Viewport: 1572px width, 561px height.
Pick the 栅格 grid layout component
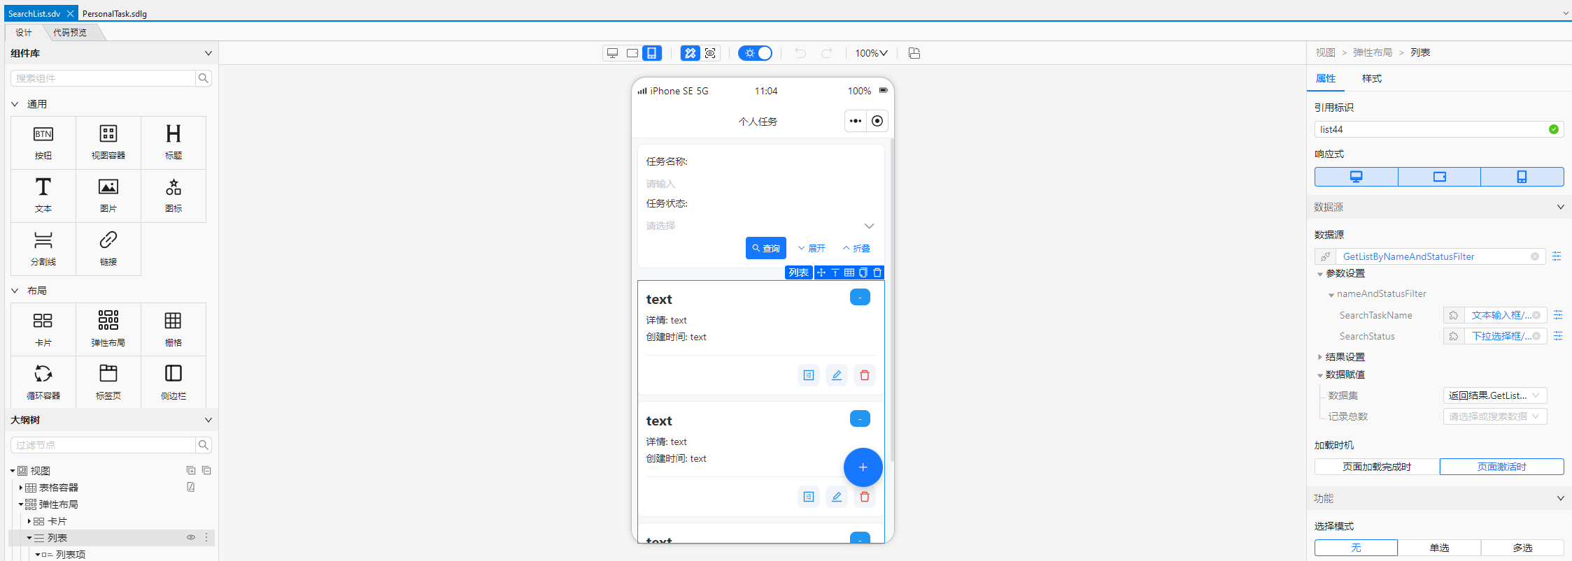174,330
